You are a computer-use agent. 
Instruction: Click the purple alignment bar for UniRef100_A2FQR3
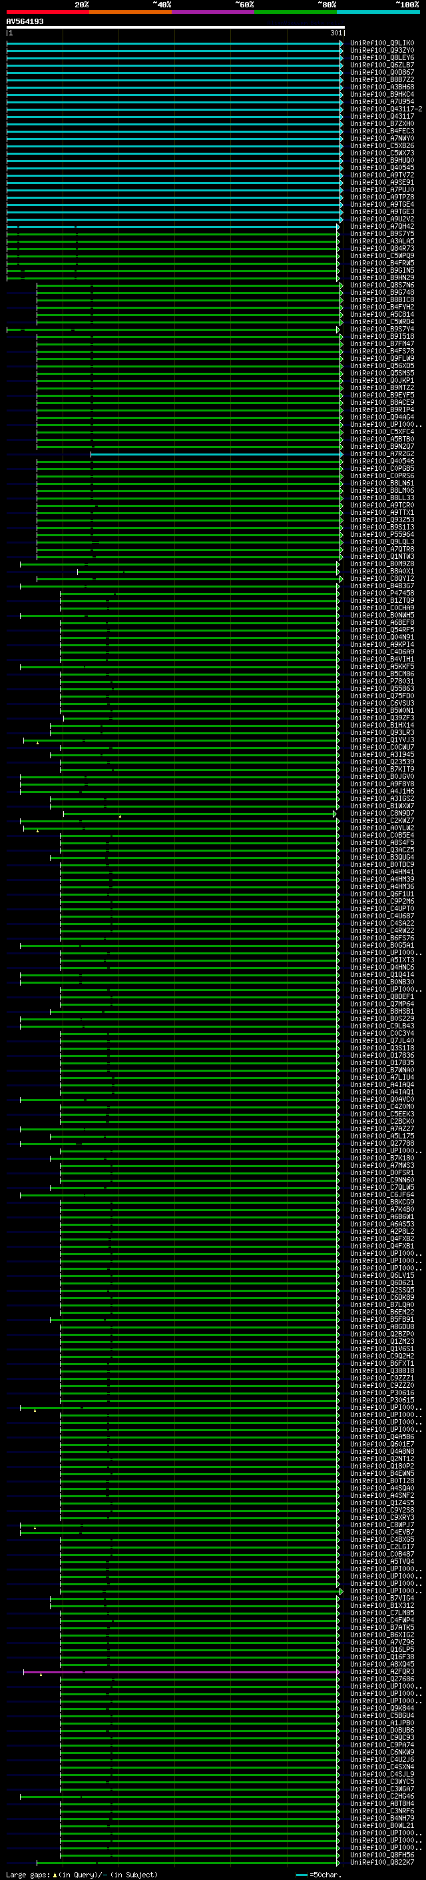point(181,1671)
